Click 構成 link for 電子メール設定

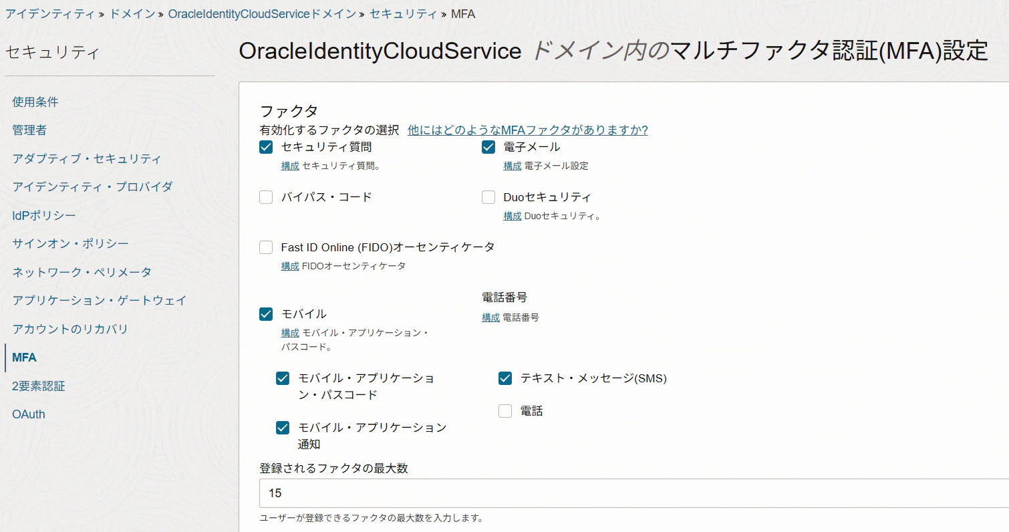[x=513, y=166]
